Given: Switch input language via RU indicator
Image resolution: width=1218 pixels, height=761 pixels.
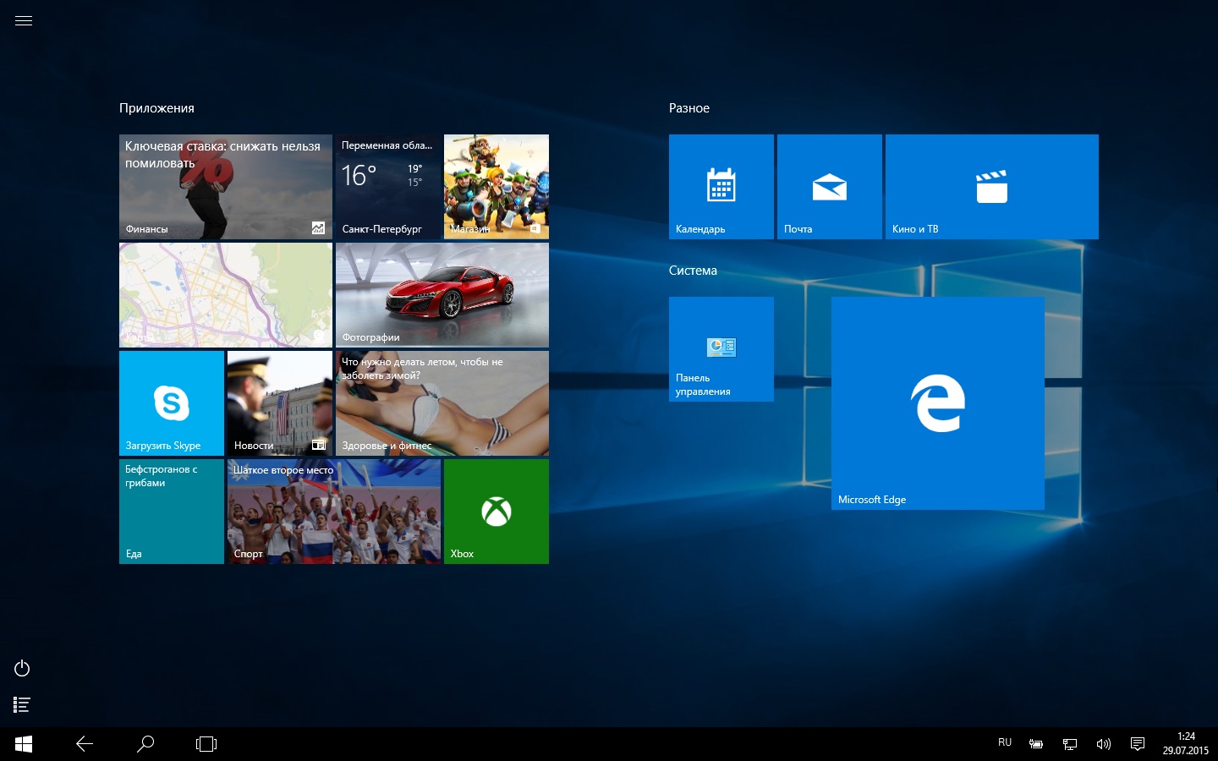Looking at the screenshot, I should click(1005, 743).
